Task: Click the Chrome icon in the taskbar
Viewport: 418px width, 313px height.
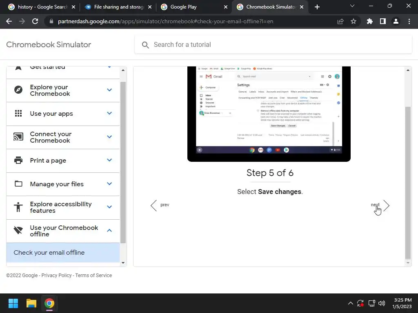Action: click(x=49, y=303)
